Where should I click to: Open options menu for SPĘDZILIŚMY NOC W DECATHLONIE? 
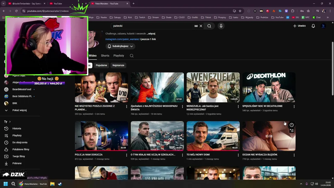coord(294,107)
